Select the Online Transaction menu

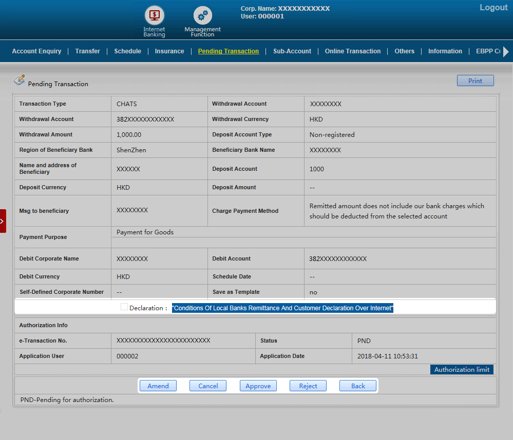click(353, 51)
